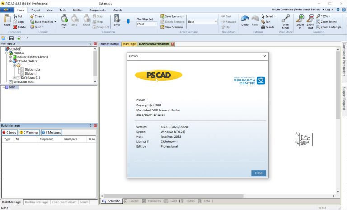
Task: Click Zoom Rectangle icon
Action: [x=318, y=27]
